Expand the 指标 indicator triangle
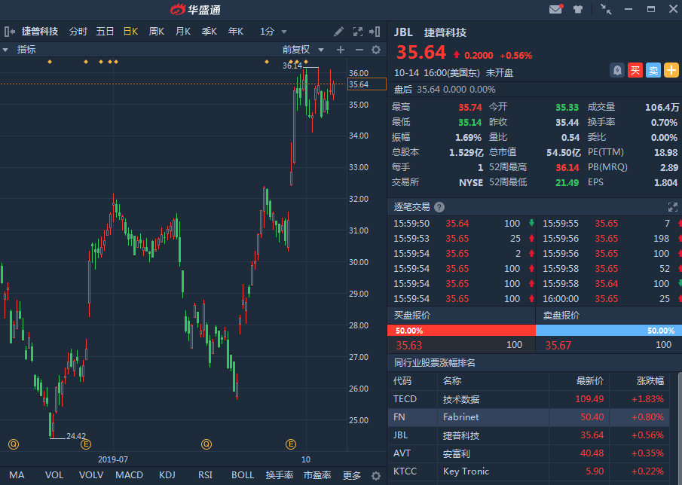Viewport: 682px width, 485px height. (x=5, y=50)
